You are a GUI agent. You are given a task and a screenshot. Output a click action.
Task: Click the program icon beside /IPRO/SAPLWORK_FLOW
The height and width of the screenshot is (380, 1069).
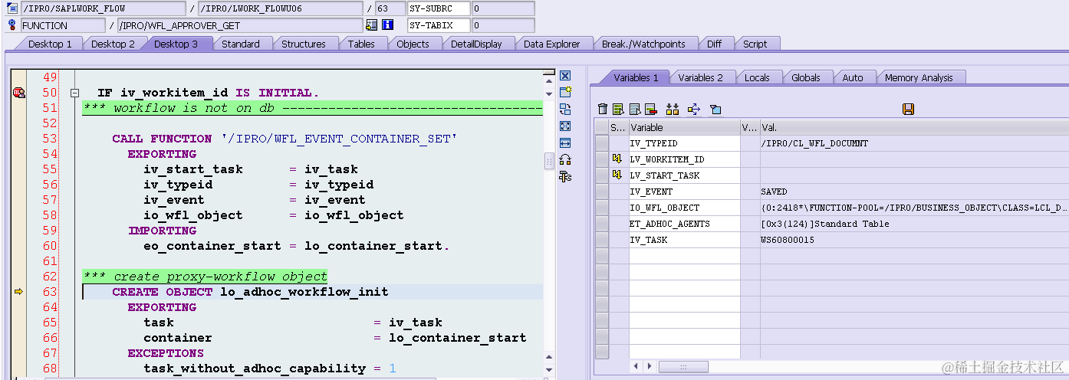point(12,8)
